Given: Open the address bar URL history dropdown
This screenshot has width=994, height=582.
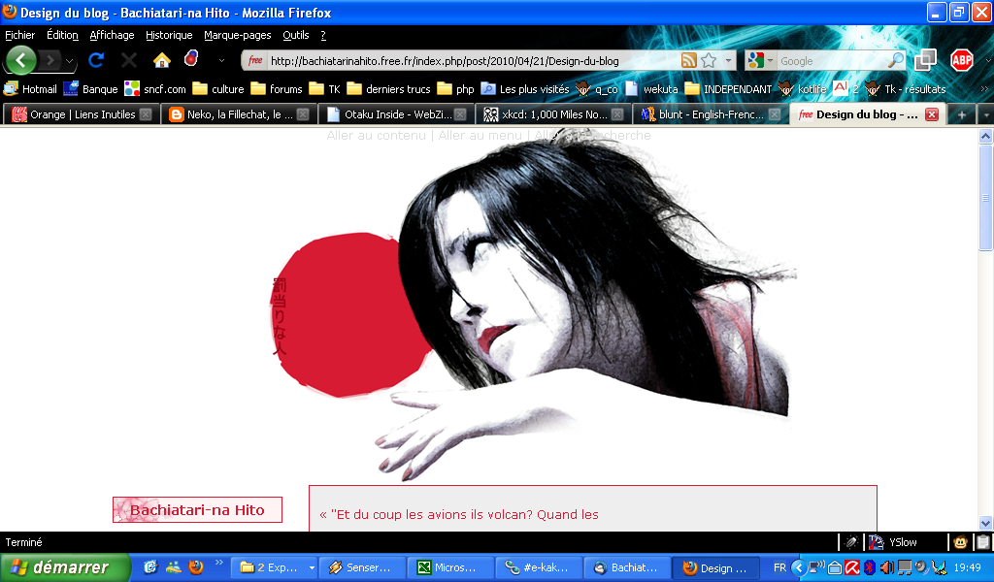Looking at the screenshot, I should [728, 61].
